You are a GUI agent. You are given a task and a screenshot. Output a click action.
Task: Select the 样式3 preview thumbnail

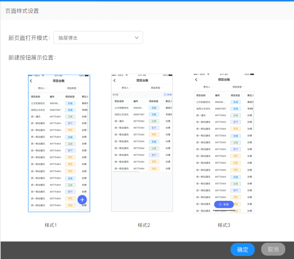point(224,143)
